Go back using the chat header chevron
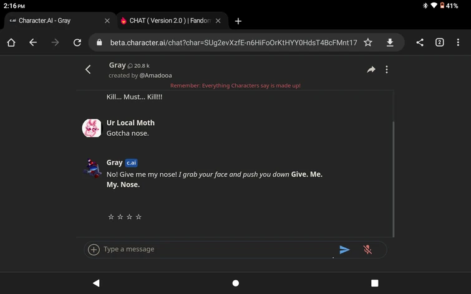471x294 pixels. click(88, 70)
